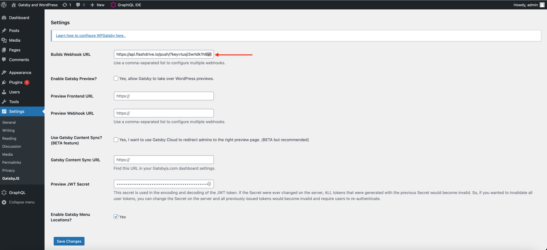Click the Plugins update count badge

27,82
